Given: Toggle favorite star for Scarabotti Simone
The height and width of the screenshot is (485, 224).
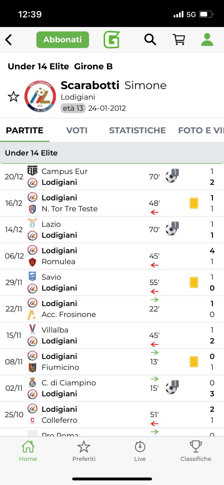Looking at the screenshot, I should 13,96.
